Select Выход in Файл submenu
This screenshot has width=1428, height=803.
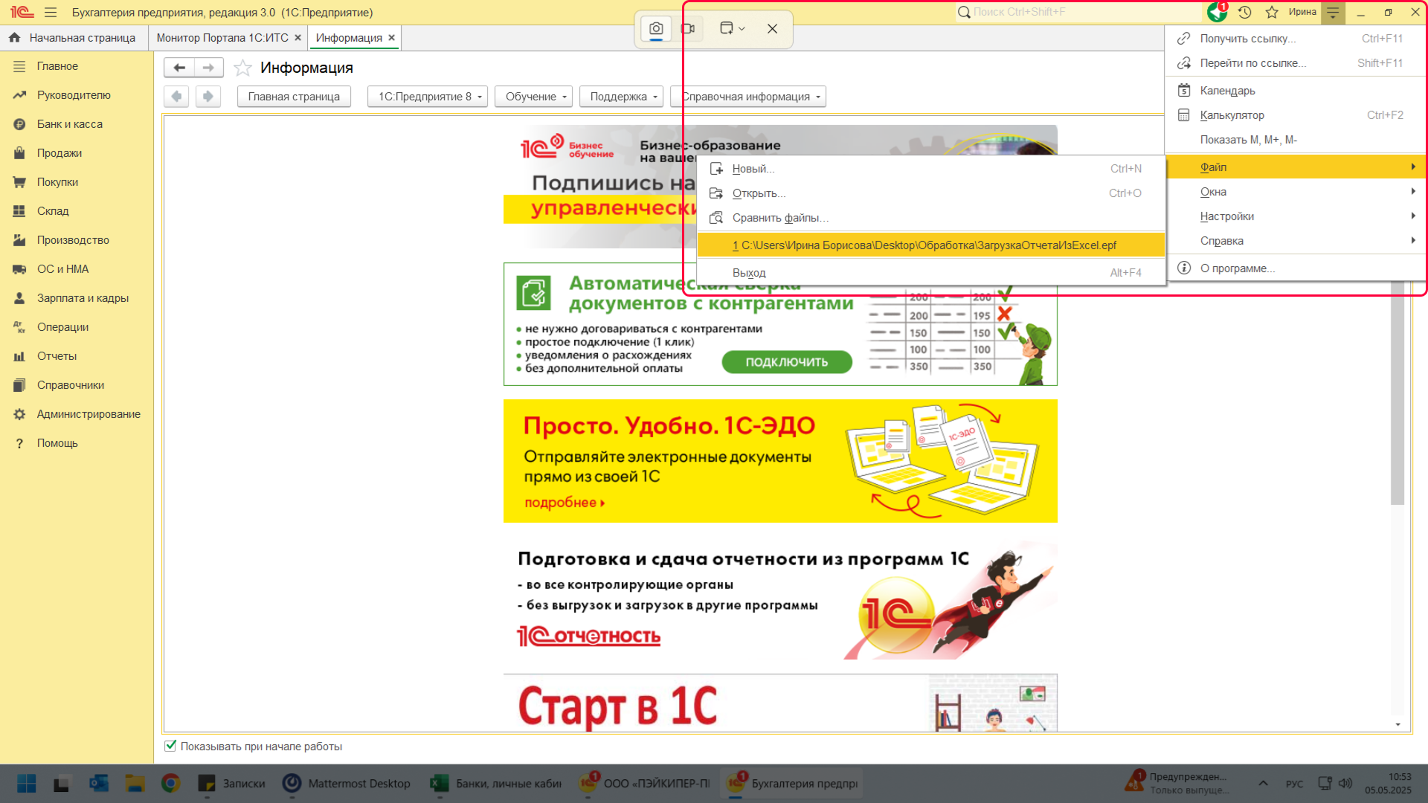point(931,273)
